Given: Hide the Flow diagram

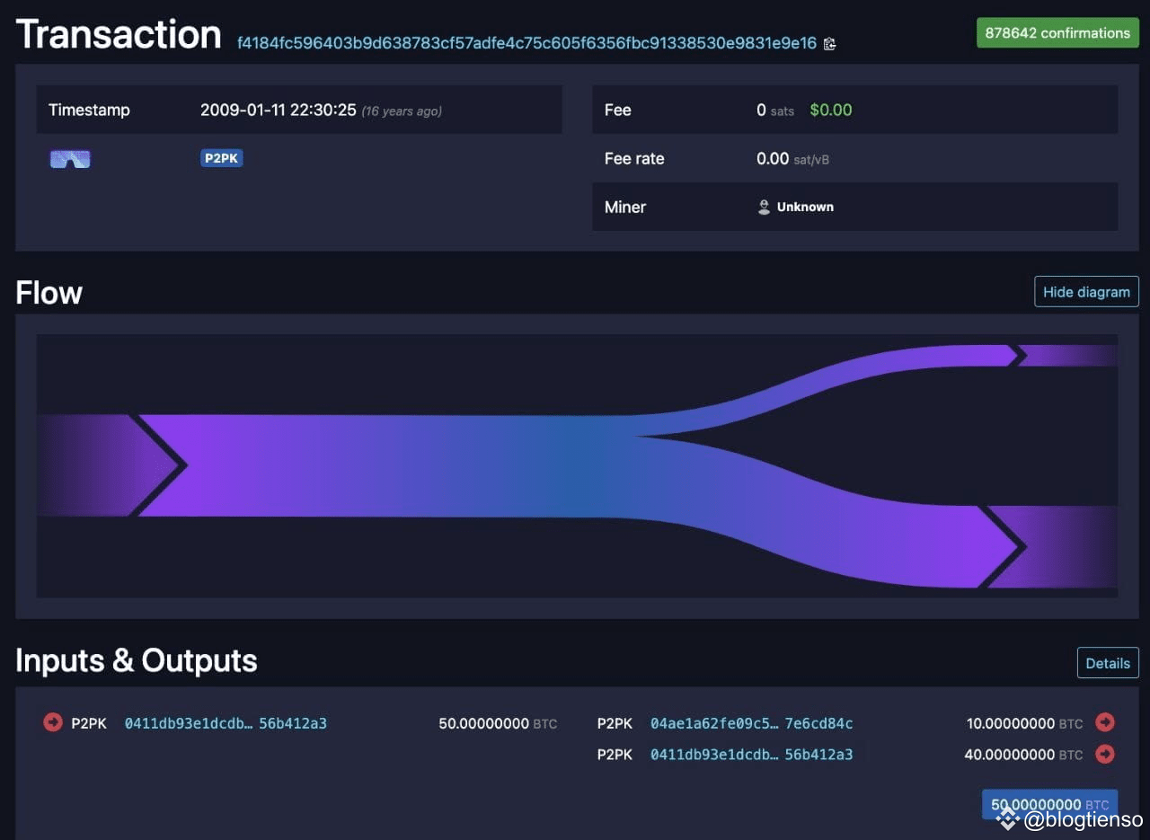Looking at the screenshot, I should pyautogui.click(x=1086, y=291).
